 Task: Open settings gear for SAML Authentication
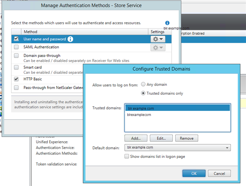point(158,48)
